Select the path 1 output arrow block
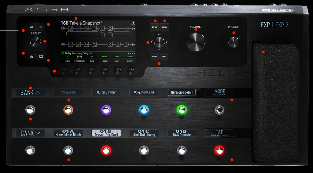Screen dimensions: 313x173 134,28
